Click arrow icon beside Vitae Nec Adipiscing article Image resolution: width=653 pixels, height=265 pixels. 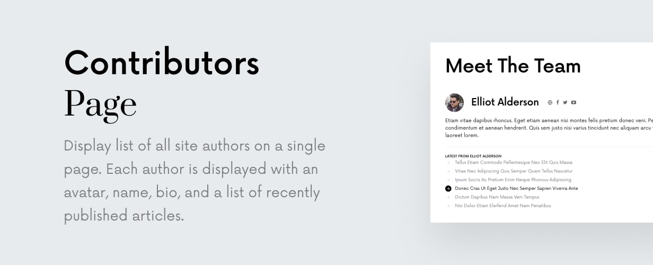click(x=448, y=171)
